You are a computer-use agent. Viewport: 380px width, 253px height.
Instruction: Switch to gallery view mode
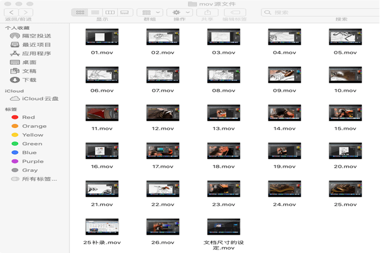pos(125,12)
